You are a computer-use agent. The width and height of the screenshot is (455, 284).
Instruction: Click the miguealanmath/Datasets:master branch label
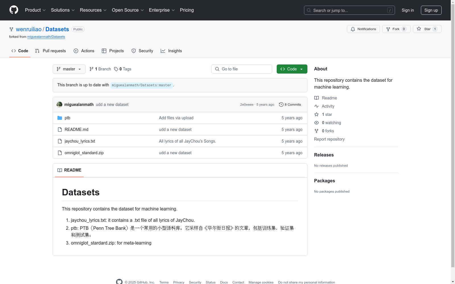coord(142,85)
